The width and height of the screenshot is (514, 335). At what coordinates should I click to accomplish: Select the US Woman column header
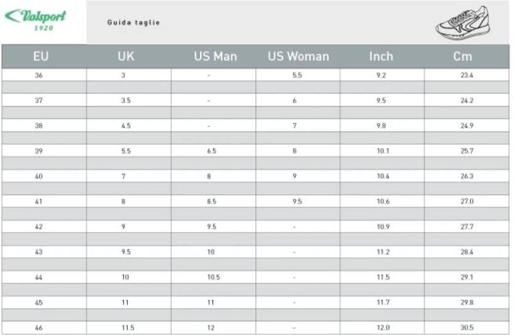(299, 57)
